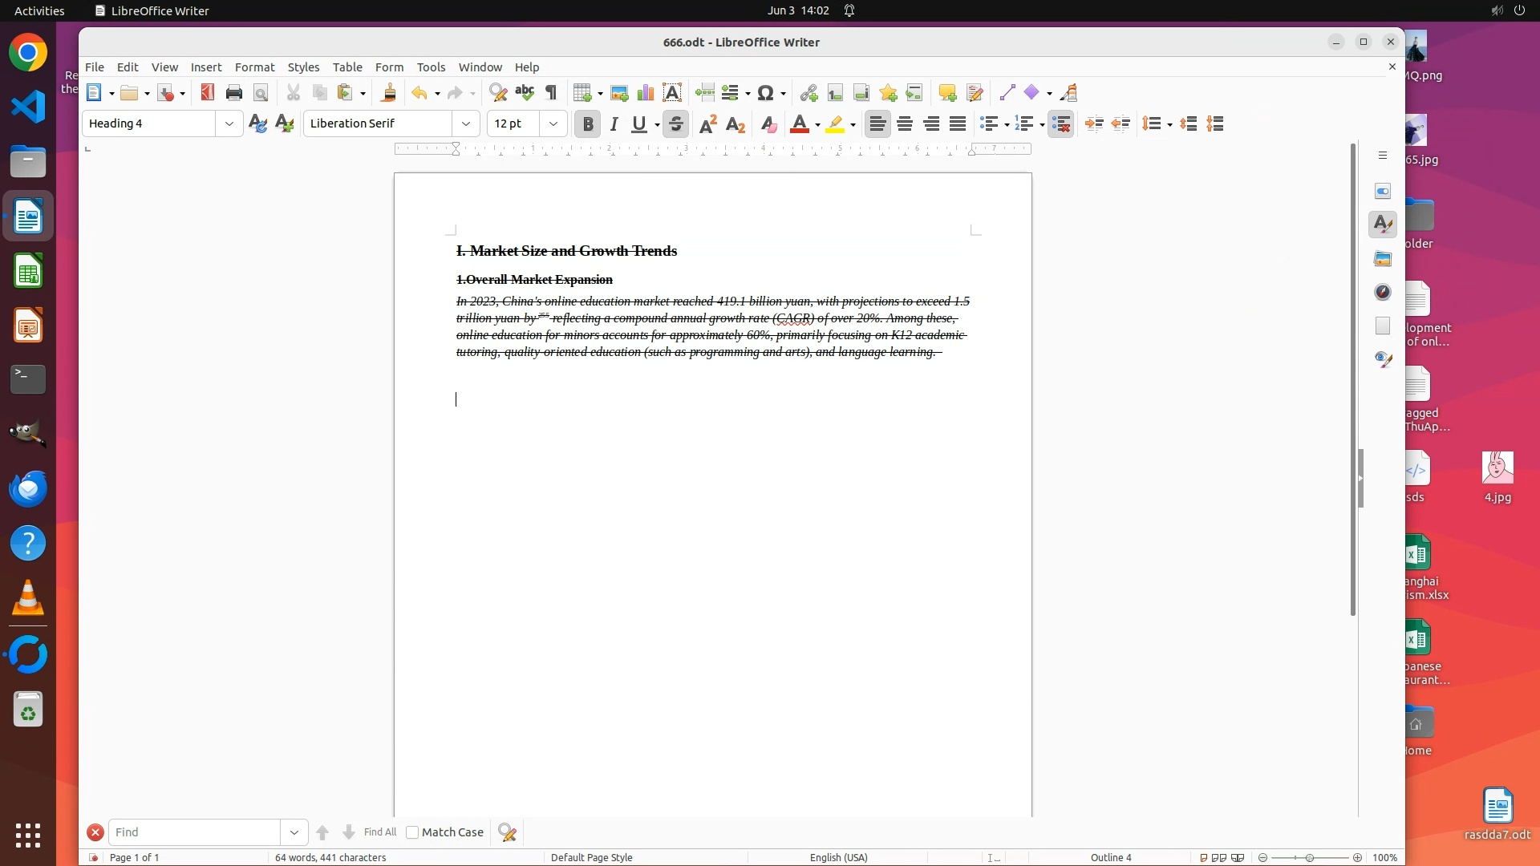Enable the Match Case checkbox

(x=412, y=832)
